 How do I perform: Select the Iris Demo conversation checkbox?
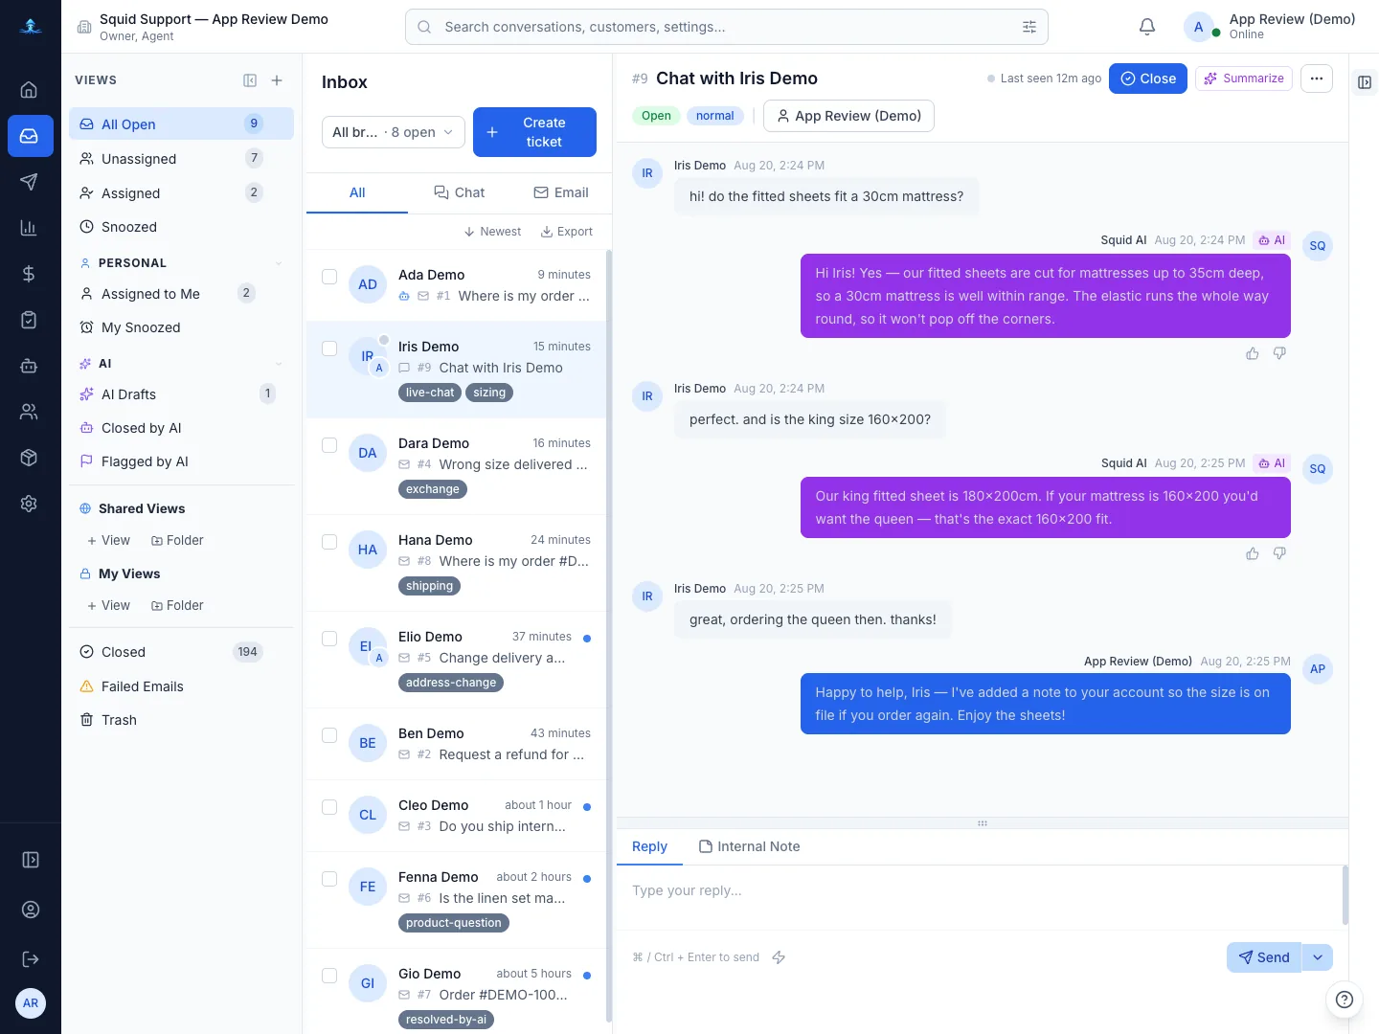[x=329, y=348]
